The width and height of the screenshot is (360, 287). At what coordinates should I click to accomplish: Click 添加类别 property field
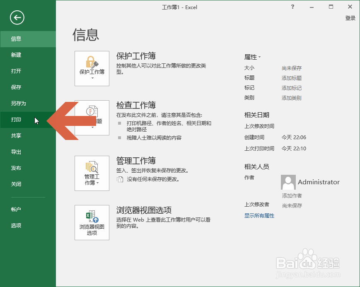click(x=292, y=98)
